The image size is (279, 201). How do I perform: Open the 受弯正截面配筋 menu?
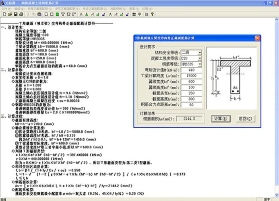(x=39, y=9)
